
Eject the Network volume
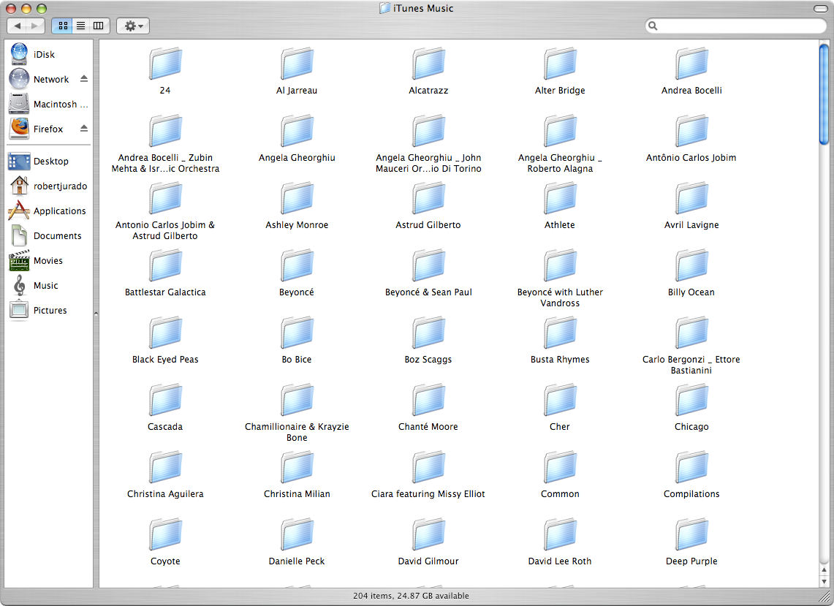(84, 79)
